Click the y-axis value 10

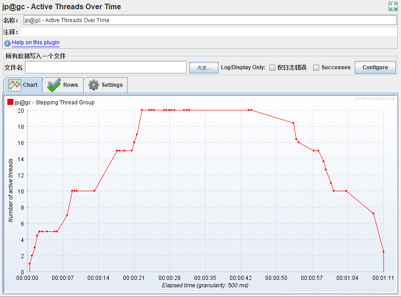click(x=21, y=191)
